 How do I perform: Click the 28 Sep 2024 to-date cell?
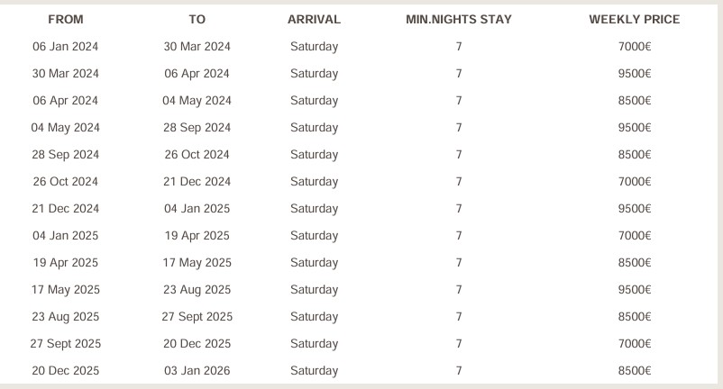(x=197, y=128)
